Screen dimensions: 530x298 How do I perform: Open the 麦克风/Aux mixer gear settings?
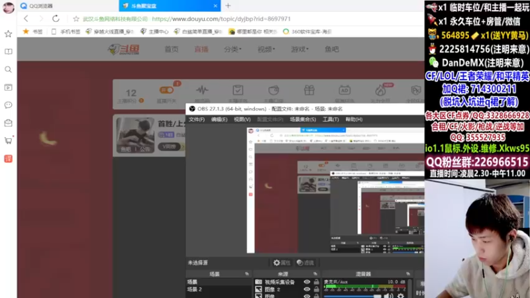click(401, 296)
